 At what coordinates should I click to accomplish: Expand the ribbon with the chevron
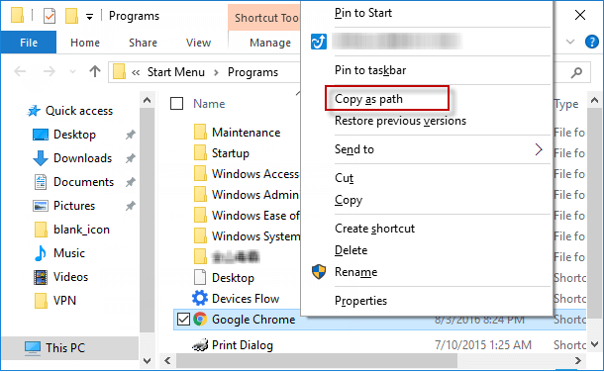click(x=570, y=42)
